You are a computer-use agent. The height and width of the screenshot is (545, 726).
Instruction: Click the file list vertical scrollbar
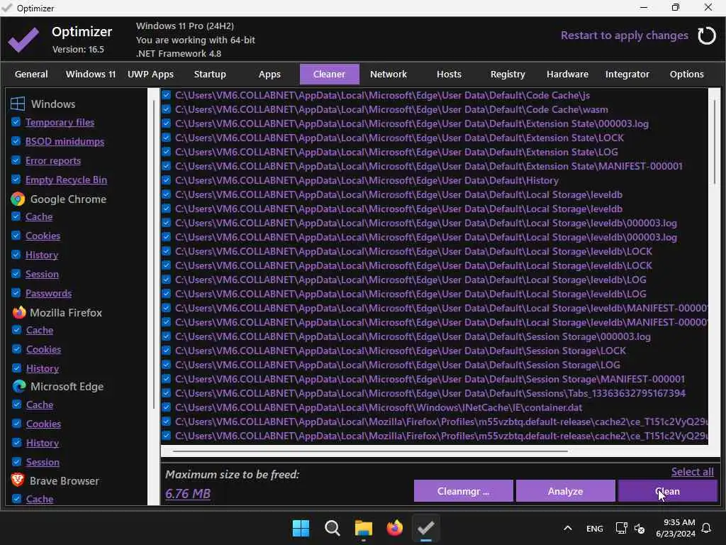(715, 141)
